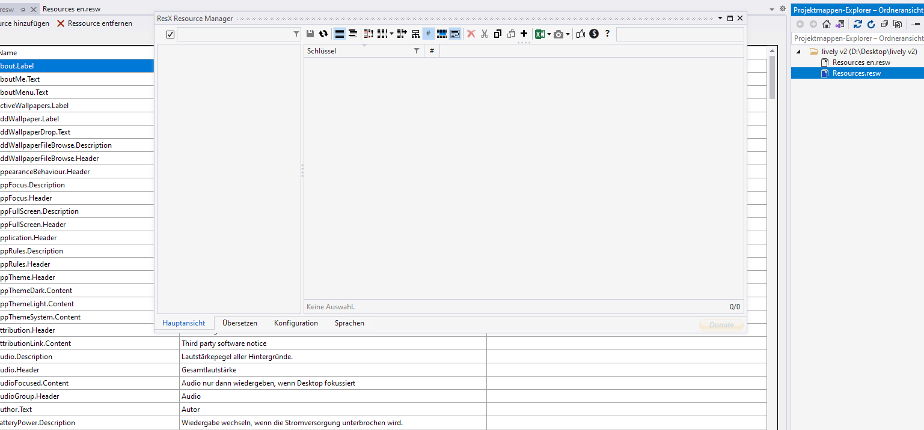Open the dropdown next to the camera icon
Image resolution: width=924 pixels, height=430 pixels.
(568, 34)
